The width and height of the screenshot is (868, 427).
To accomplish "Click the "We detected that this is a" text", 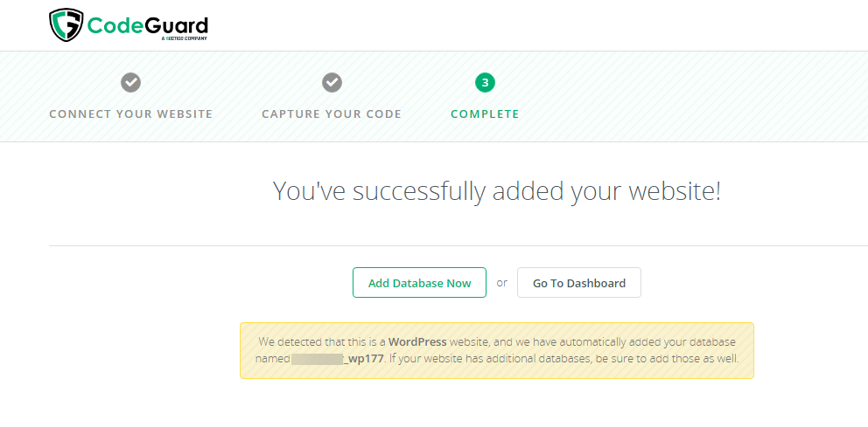I will coord(322,341).
